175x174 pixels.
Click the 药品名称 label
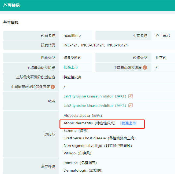click(x=48, y=35)
